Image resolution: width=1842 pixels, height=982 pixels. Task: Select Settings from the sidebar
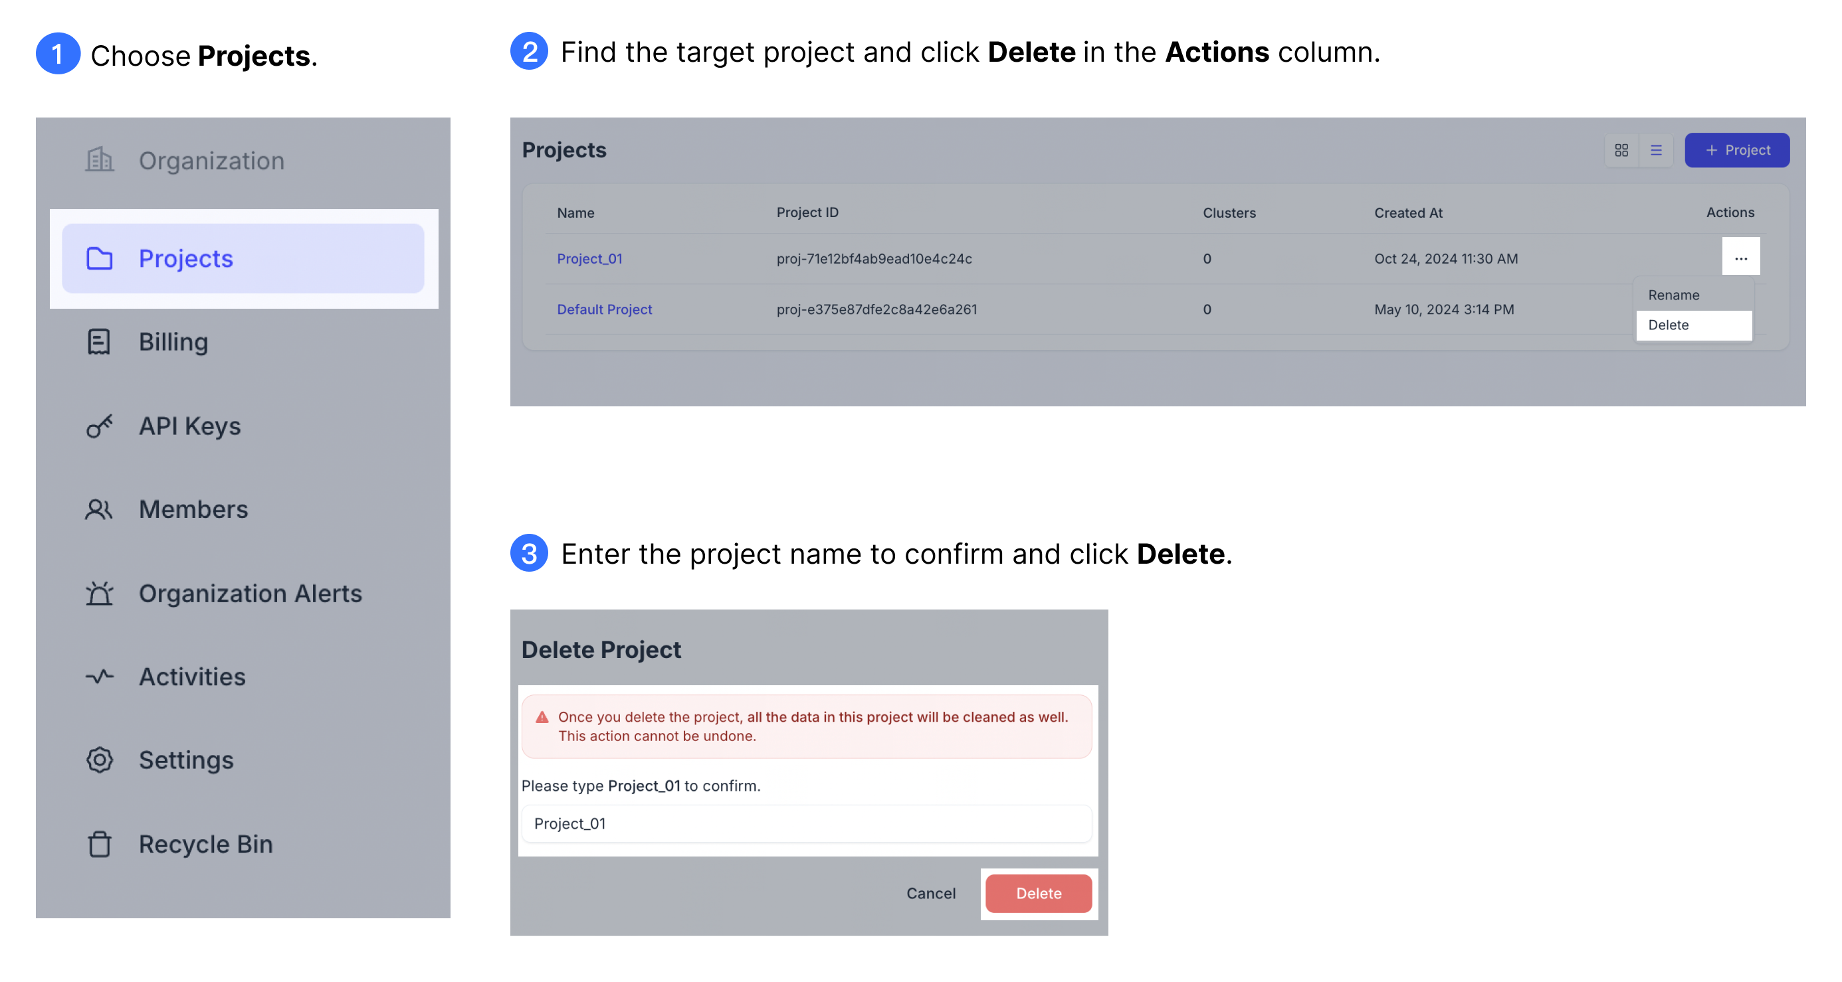pyautogui.click(x=186, y=760)
